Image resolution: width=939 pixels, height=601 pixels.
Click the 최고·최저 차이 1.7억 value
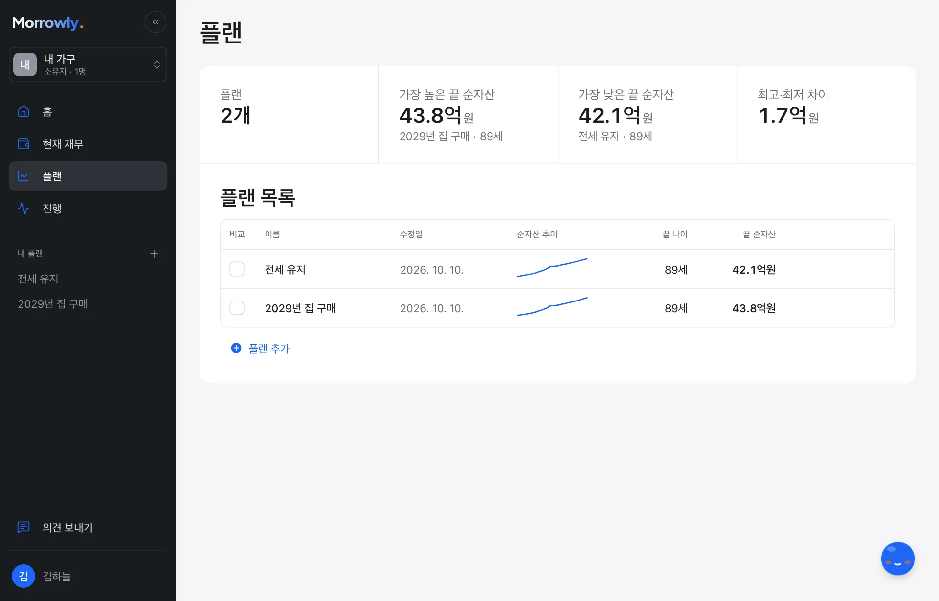788,116
